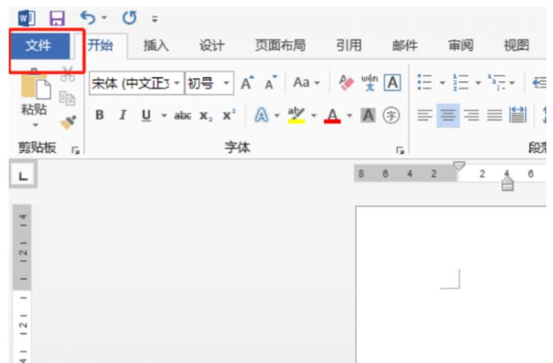Screen dimensions: 553x363
Task: Open the 字体 Font dialog launcher
Action: [x=399, y=149]
